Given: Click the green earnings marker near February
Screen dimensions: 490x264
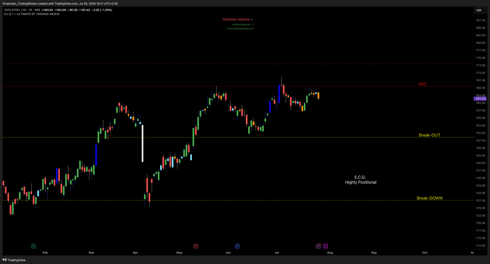Looking at the screenshot, I should (x=33, y=246).
